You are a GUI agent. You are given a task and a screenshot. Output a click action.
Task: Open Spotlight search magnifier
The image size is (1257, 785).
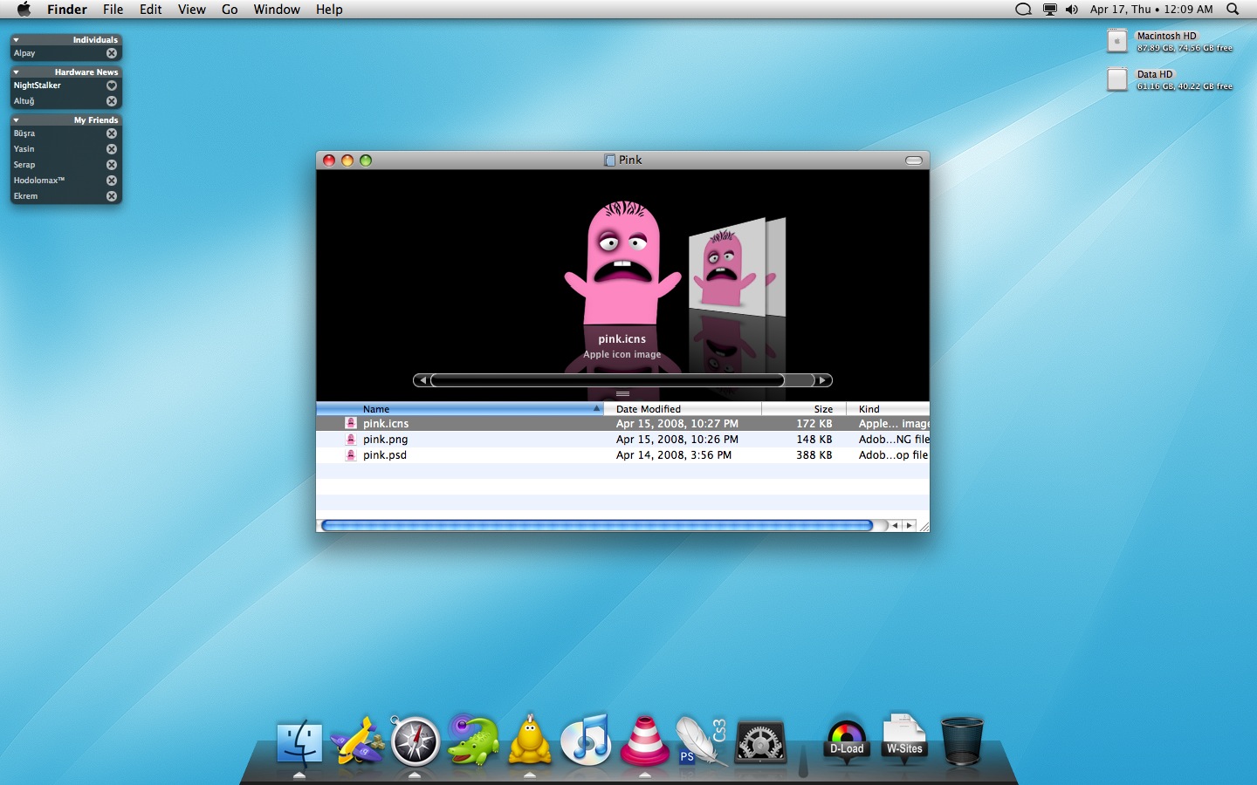[1233, 10]
